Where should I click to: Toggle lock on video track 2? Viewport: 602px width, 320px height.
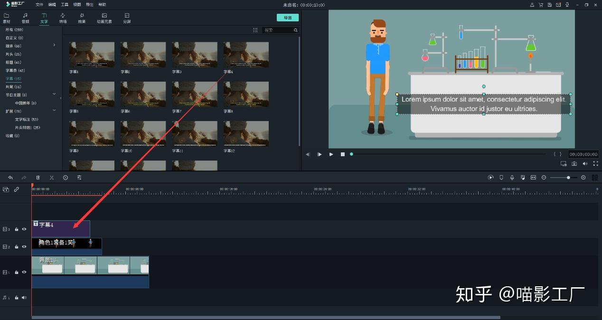point(17,247)
